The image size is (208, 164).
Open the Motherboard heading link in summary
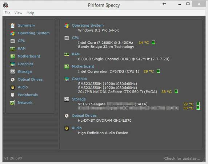point(83,66)
